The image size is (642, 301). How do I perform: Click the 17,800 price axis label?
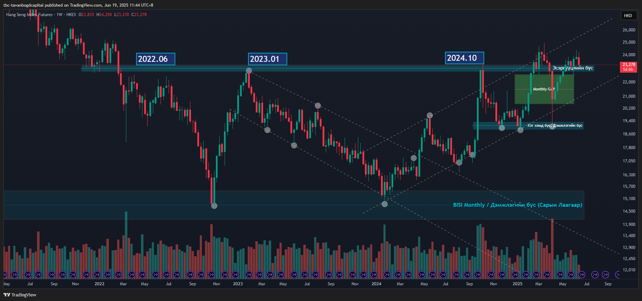629,148
